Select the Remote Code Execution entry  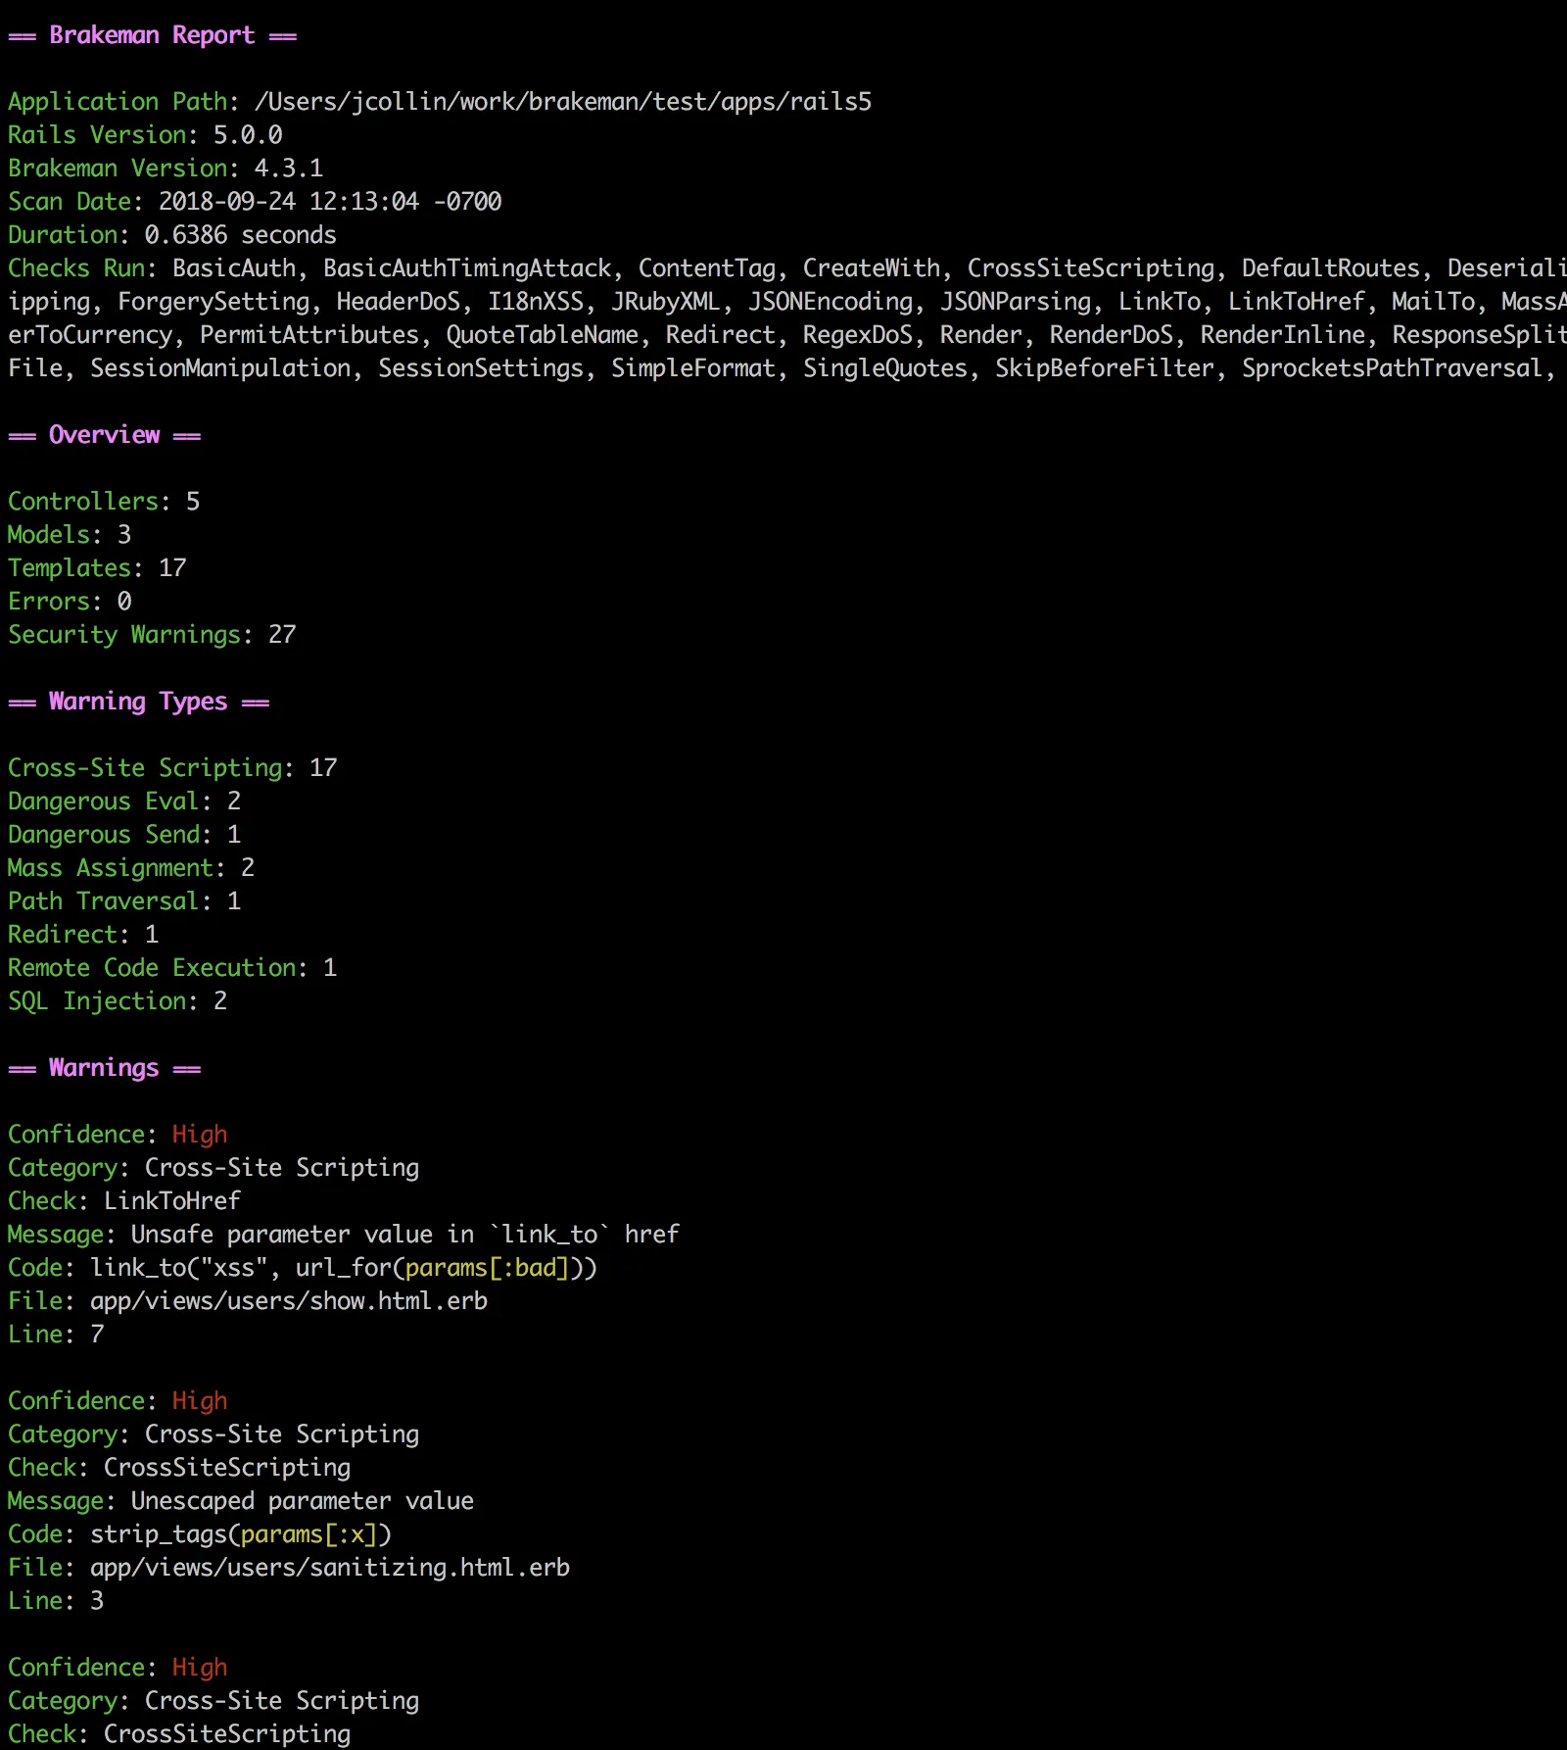point(171,968)
